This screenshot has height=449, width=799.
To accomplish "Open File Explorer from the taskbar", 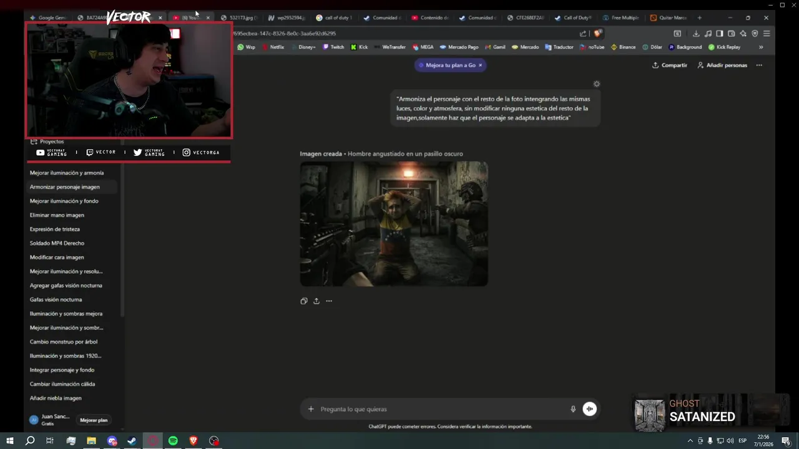I will pyautogui.click(x=91, y=441).
